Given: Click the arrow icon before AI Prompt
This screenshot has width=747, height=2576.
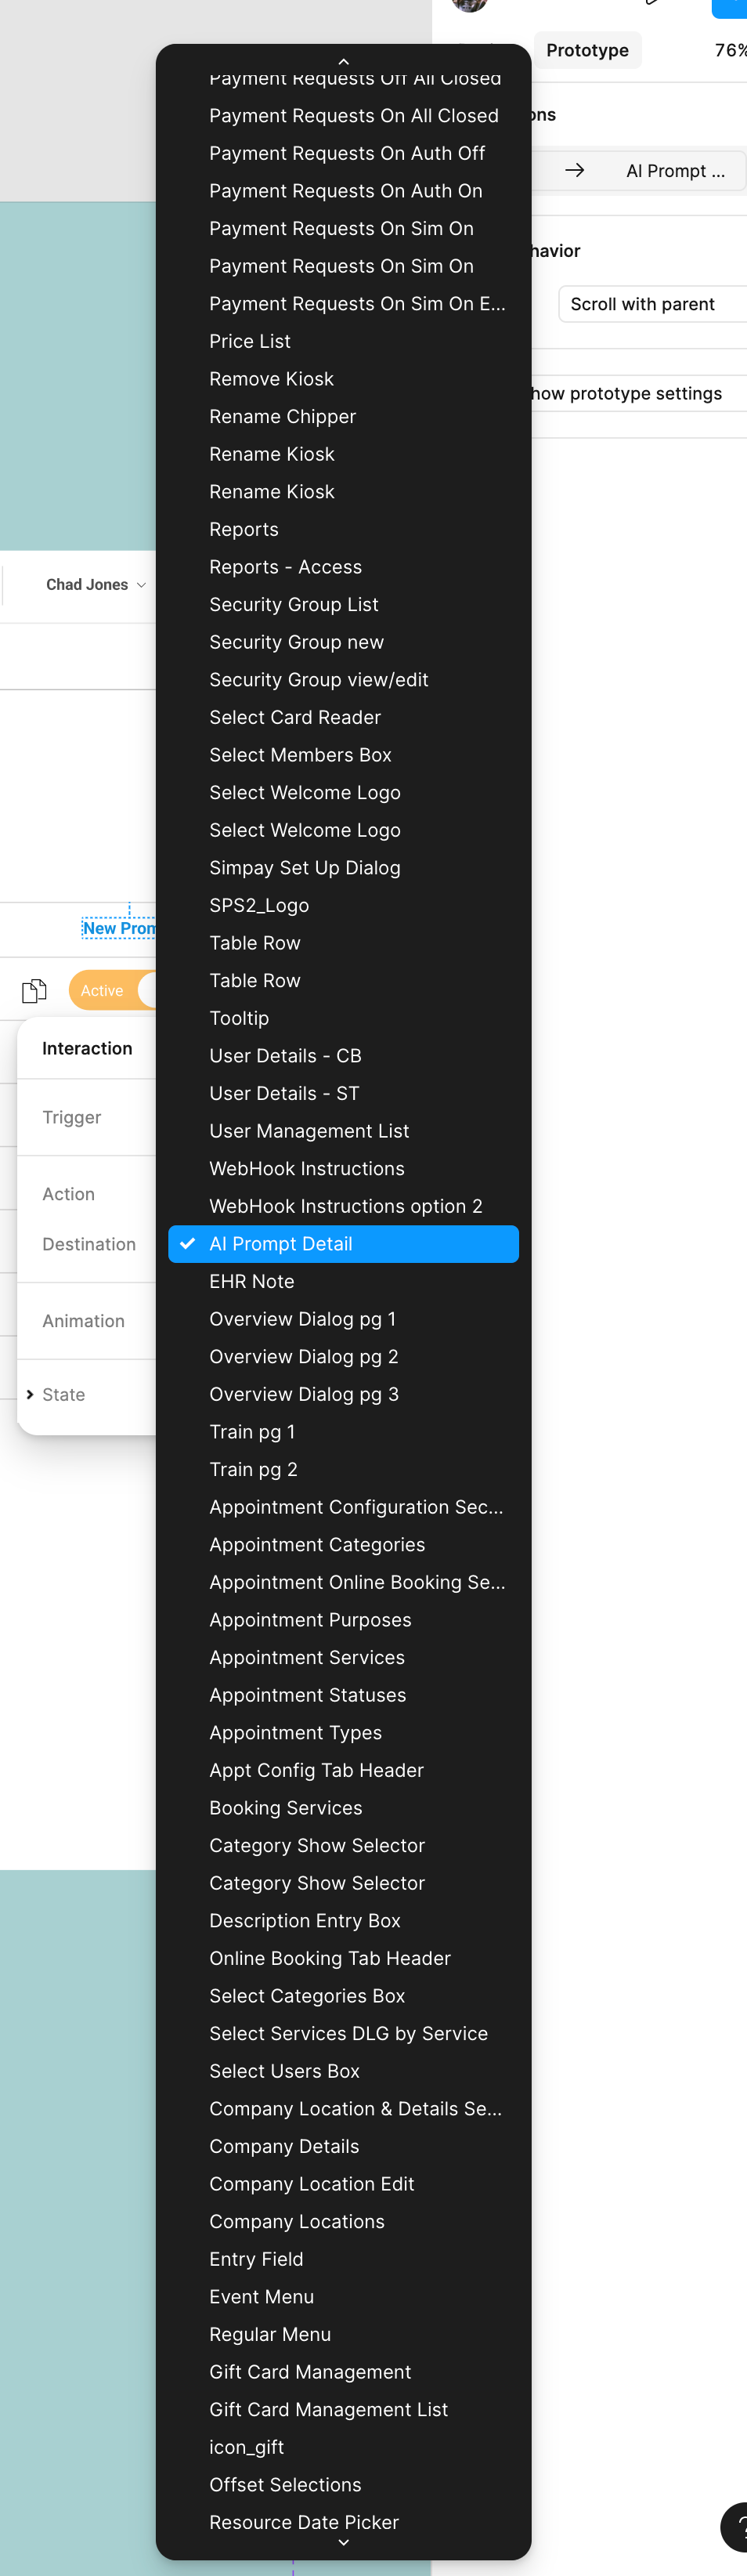Looking at the screenshot, I should pos(574,171).
